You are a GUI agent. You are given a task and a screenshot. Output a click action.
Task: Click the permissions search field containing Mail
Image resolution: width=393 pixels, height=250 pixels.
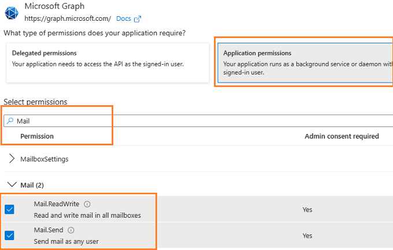[198, 121]
